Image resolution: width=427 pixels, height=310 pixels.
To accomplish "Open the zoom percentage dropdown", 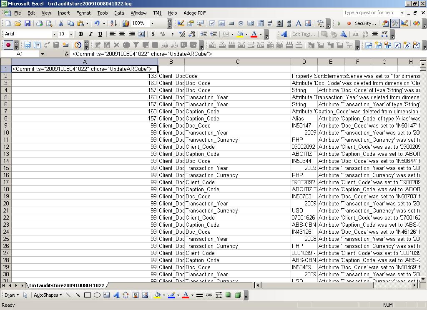I will click(152, 23).
